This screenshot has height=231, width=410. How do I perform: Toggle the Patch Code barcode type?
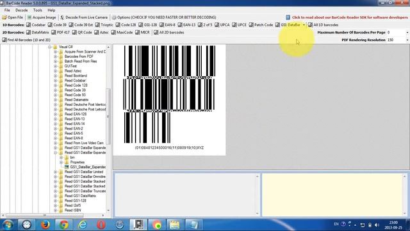click(x=261, y=25)
